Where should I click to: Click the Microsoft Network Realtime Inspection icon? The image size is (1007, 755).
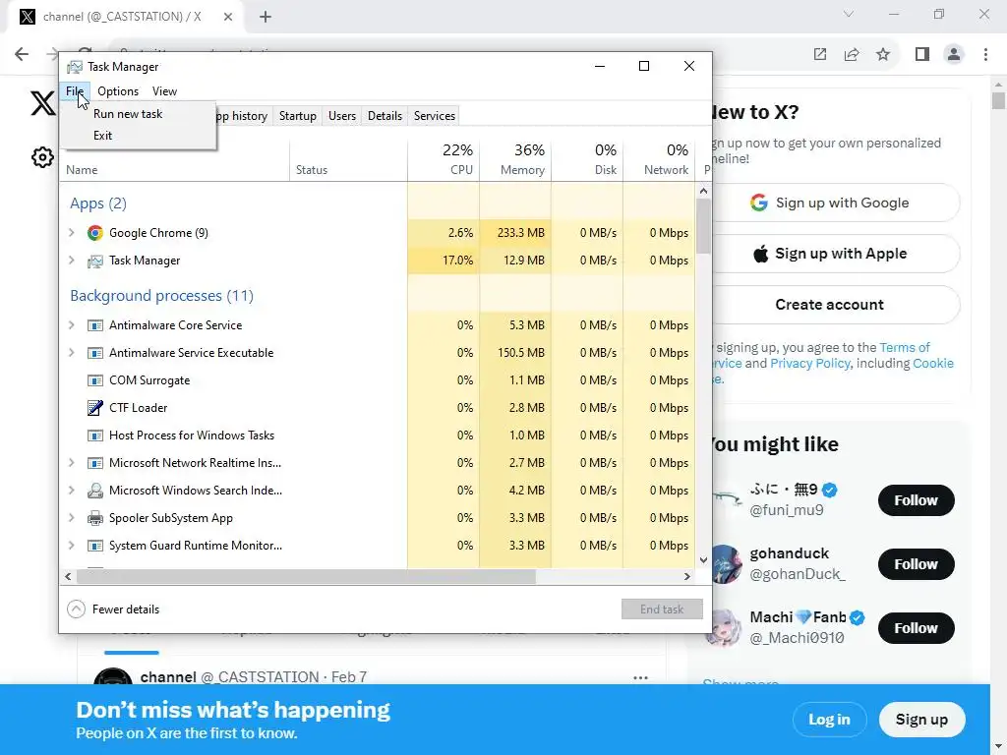[x=95, y=463]
